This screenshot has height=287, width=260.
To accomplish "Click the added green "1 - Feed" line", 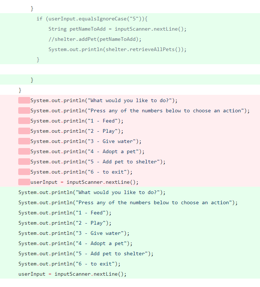I will [65, 213].
